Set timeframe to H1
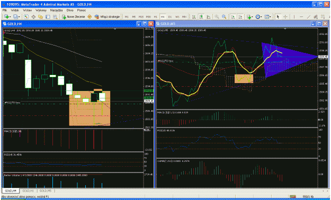Image resolution: width=331 pixels, height=200 pixels. point(156,17)
